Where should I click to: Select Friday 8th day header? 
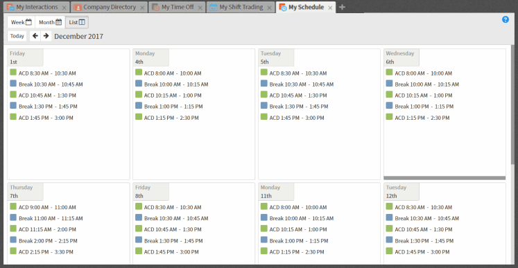(x=151, y=191)
